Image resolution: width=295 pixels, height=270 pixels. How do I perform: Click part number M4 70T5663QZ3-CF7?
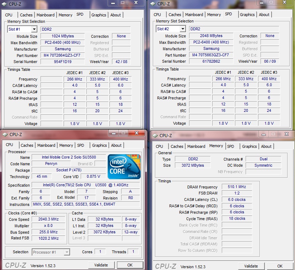(x=211, y=55)
